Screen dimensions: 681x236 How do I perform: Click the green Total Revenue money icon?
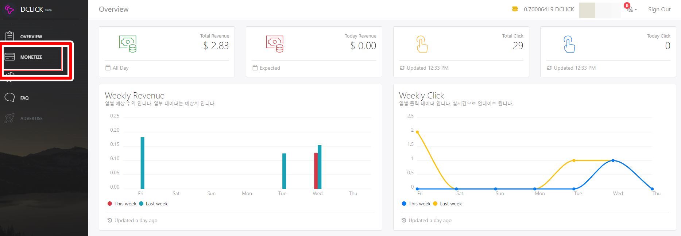tap(128, 44)
